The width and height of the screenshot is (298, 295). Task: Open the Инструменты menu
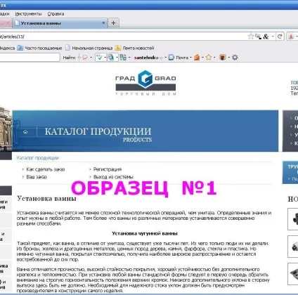coord(28,14)
